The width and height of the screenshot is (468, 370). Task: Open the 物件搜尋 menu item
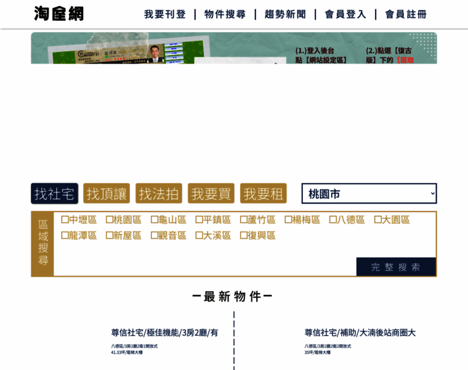pos(225,14)
